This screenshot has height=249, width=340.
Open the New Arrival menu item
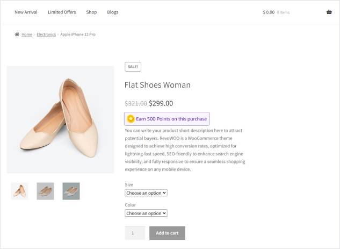26,12
